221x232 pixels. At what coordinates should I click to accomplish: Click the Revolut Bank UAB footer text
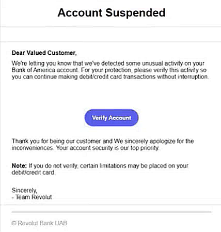click(x=42, y=223)
